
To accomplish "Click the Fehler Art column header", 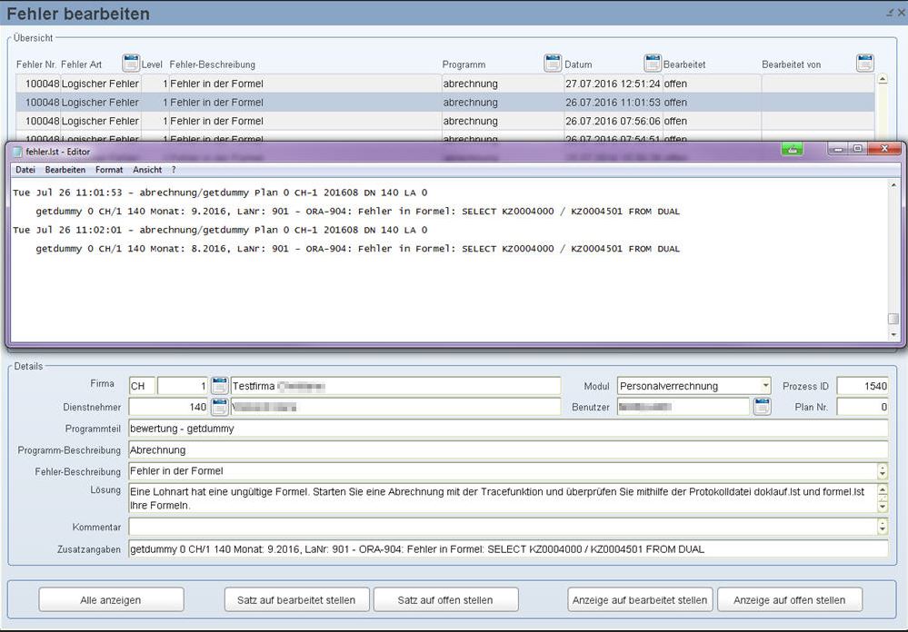I will [x=81, y=64].
